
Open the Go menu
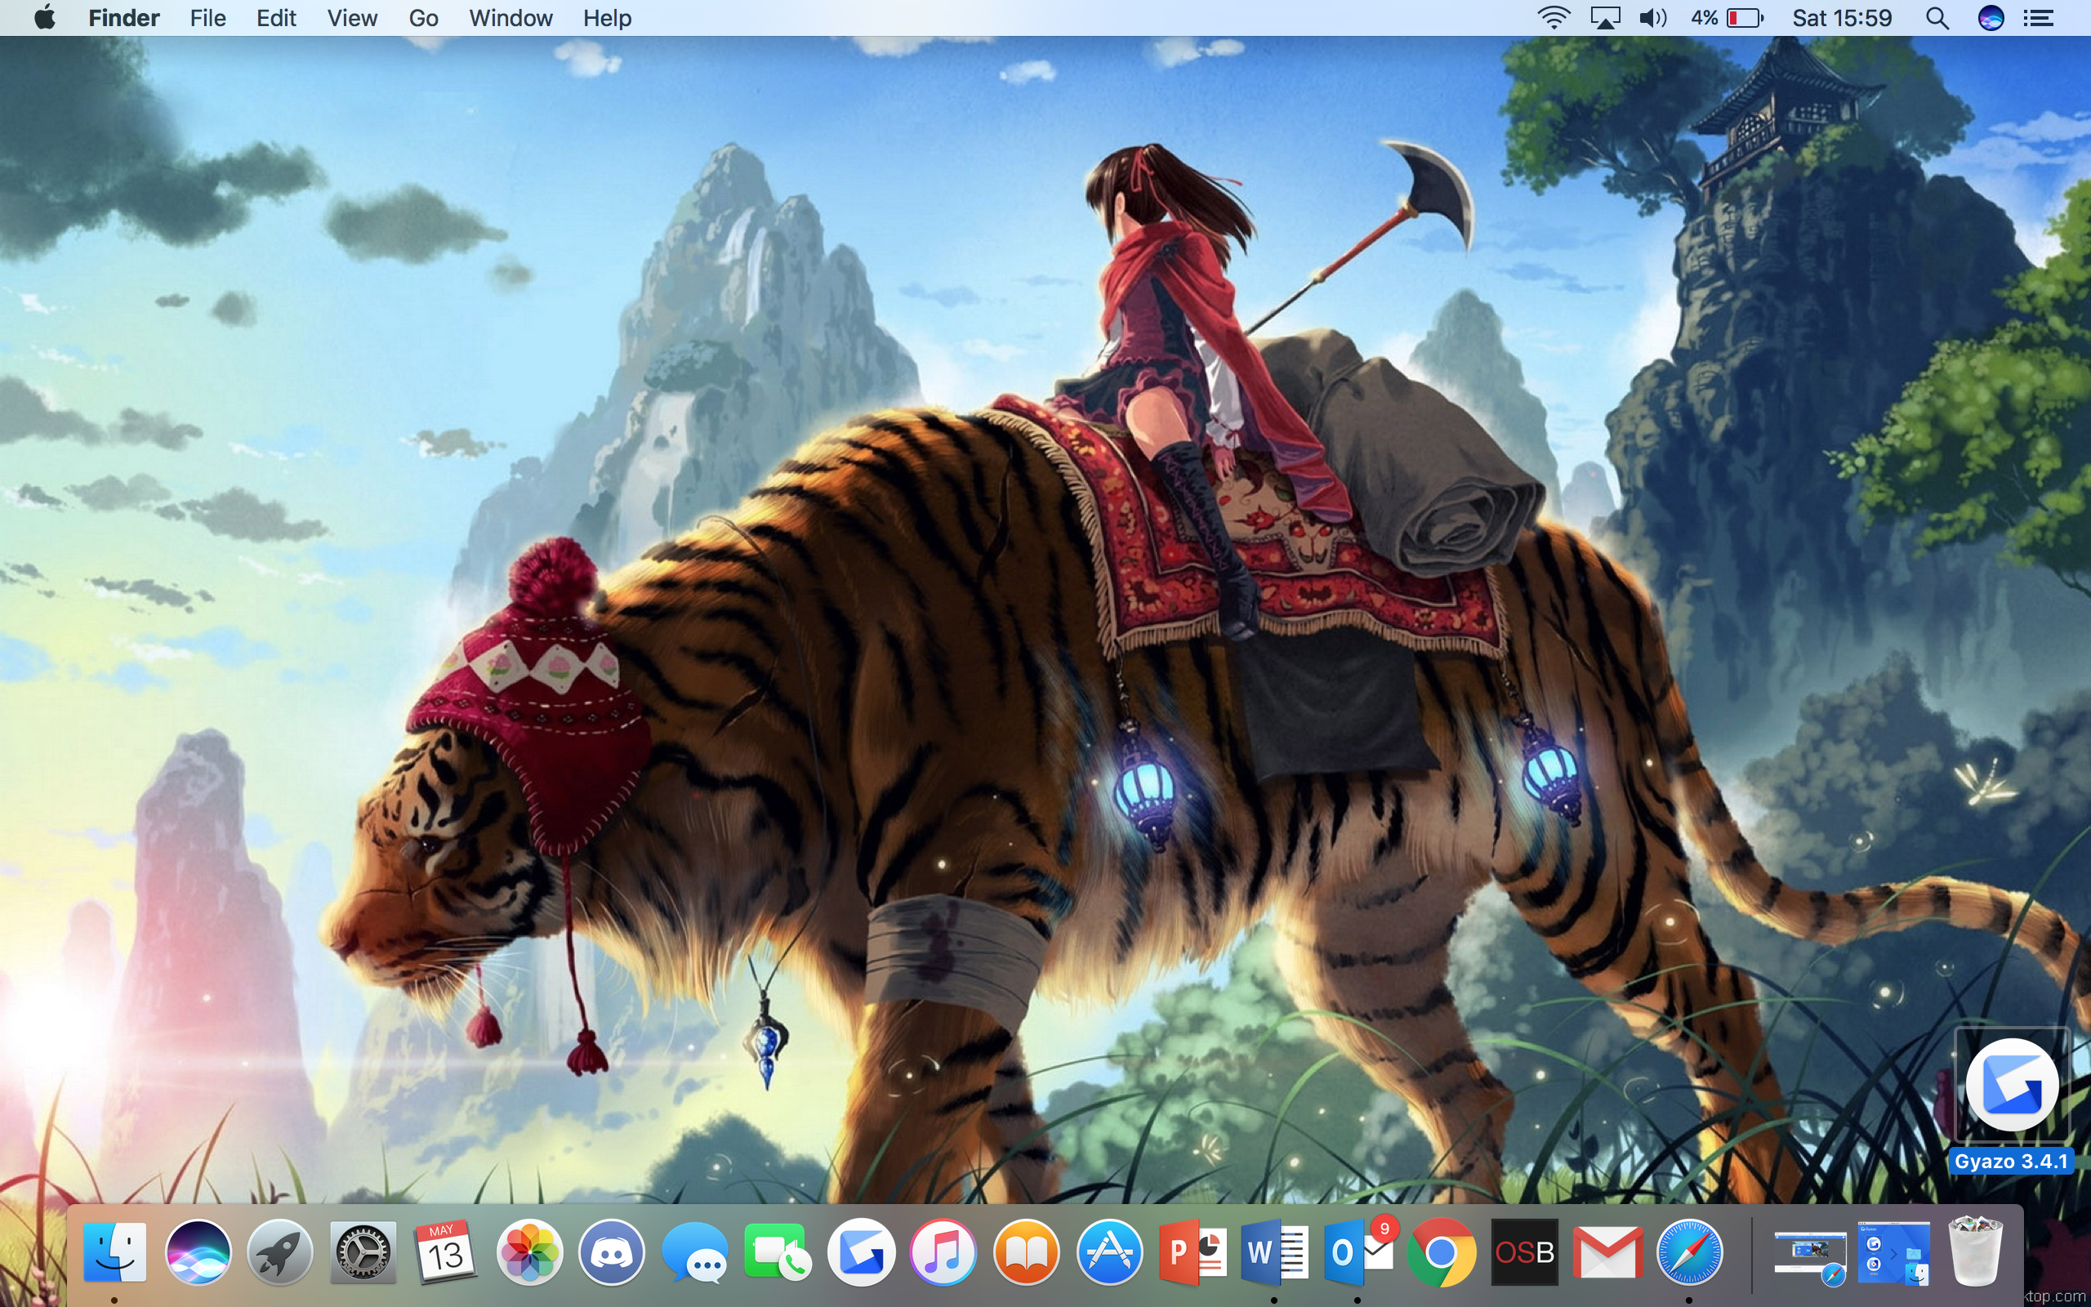[423, 18]
